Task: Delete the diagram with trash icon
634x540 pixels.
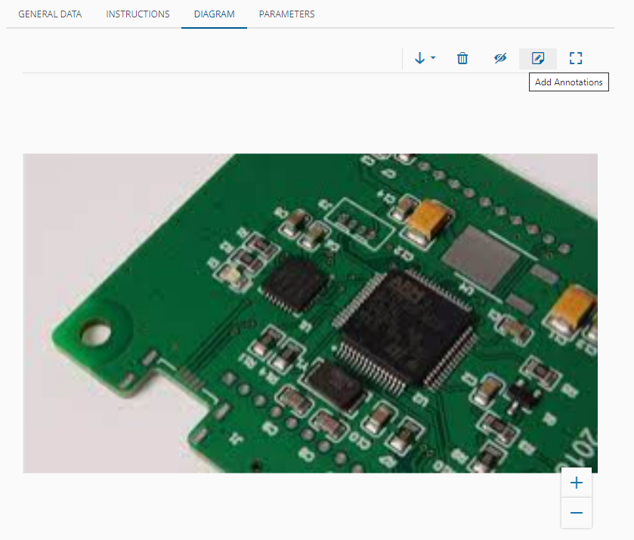Action: pos(462,58)
